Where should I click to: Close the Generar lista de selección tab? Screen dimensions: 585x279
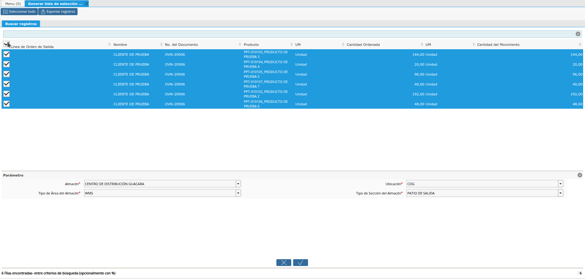(x=87, y=4)
